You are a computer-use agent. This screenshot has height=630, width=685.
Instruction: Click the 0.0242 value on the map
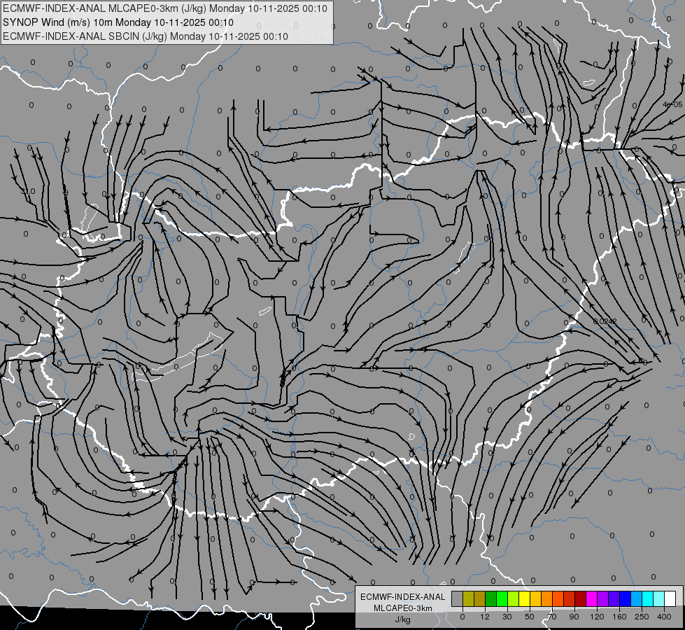tap(605, 321)
